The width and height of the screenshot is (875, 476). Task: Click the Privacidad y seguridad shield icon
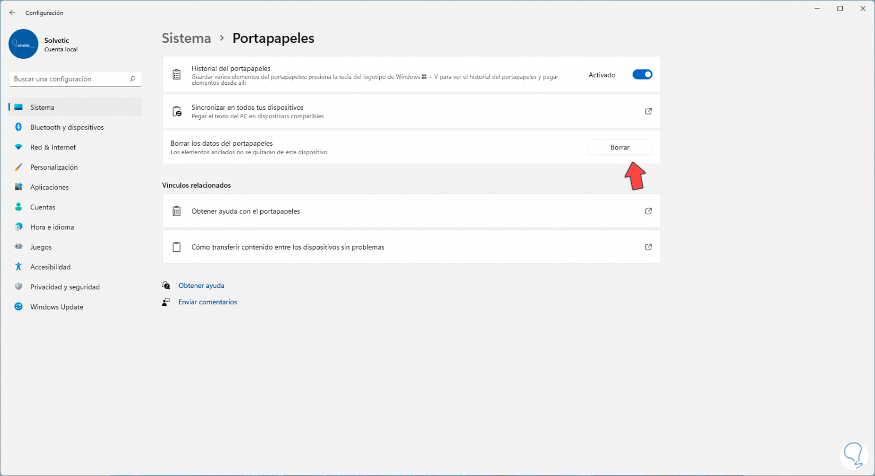19,287
